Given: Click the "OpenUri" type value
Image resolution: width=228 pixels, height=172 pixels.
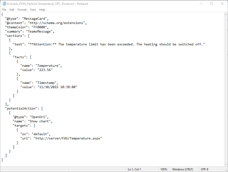Looking at the screenshot, I should coord(38,117).
